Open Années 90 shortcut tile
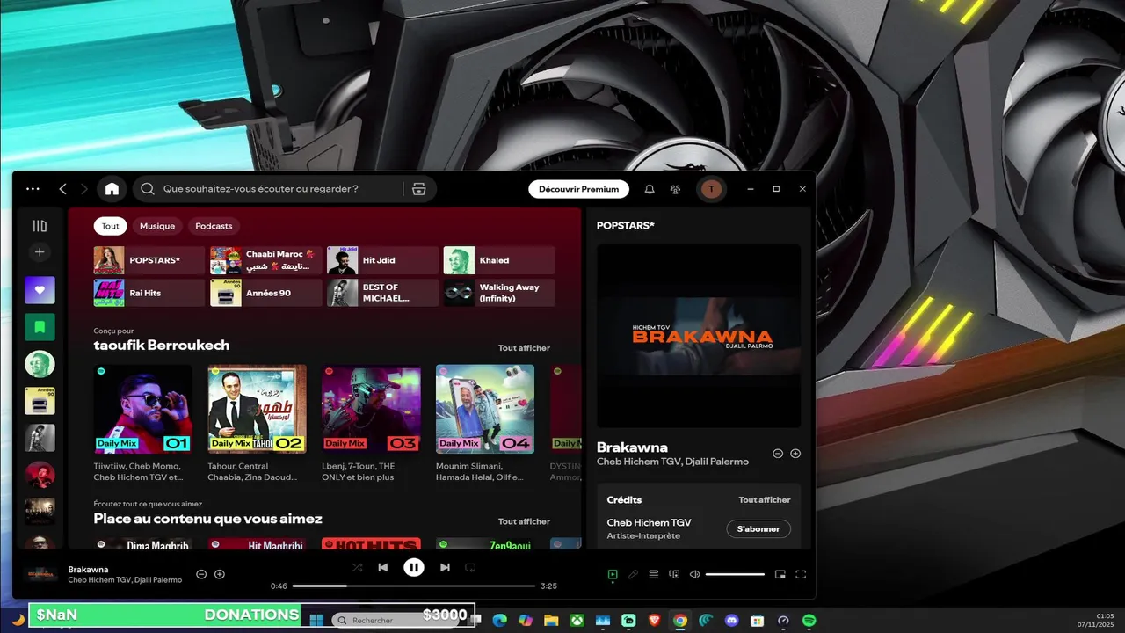Viewport: 1125px width, 633px height. pyautogui.click(x=266, y=293)
